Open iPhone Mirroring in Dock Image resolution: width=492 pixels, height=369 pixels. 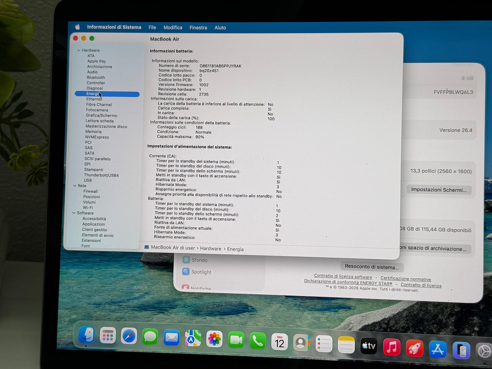461,351
